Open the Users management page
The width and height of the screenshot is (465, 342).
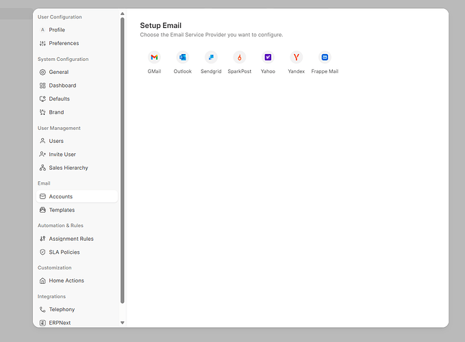tap(77, 141)
